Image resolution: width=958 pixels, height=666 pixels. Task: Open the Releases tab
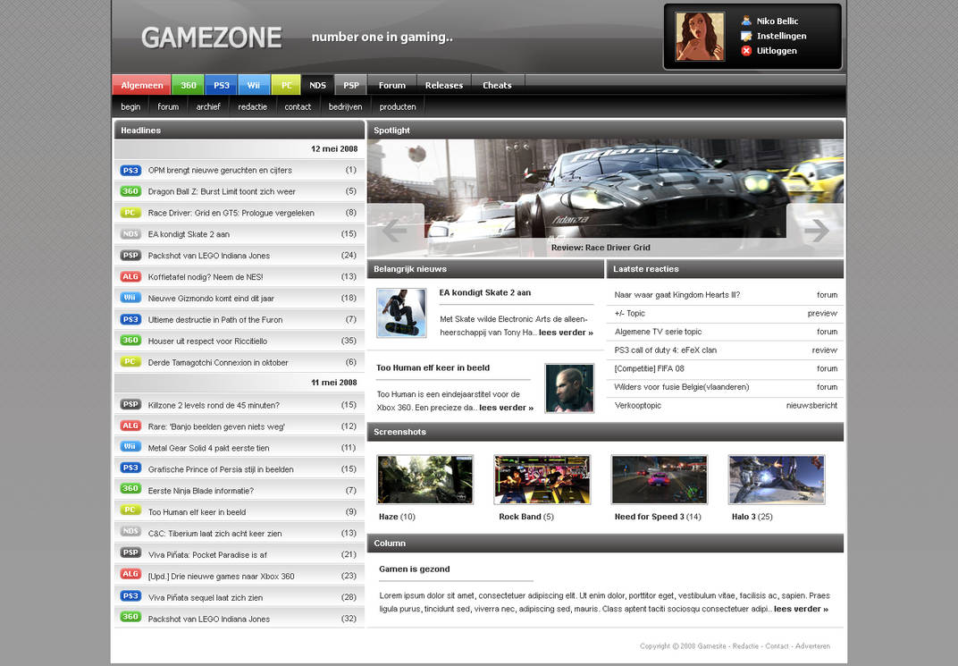pos(444,85)
